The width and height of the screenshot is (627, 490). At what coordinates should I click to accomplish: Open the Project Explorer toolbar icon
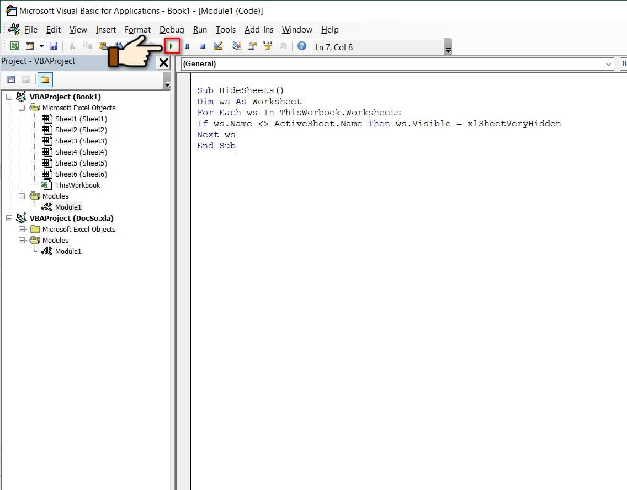tap(237, 46)
